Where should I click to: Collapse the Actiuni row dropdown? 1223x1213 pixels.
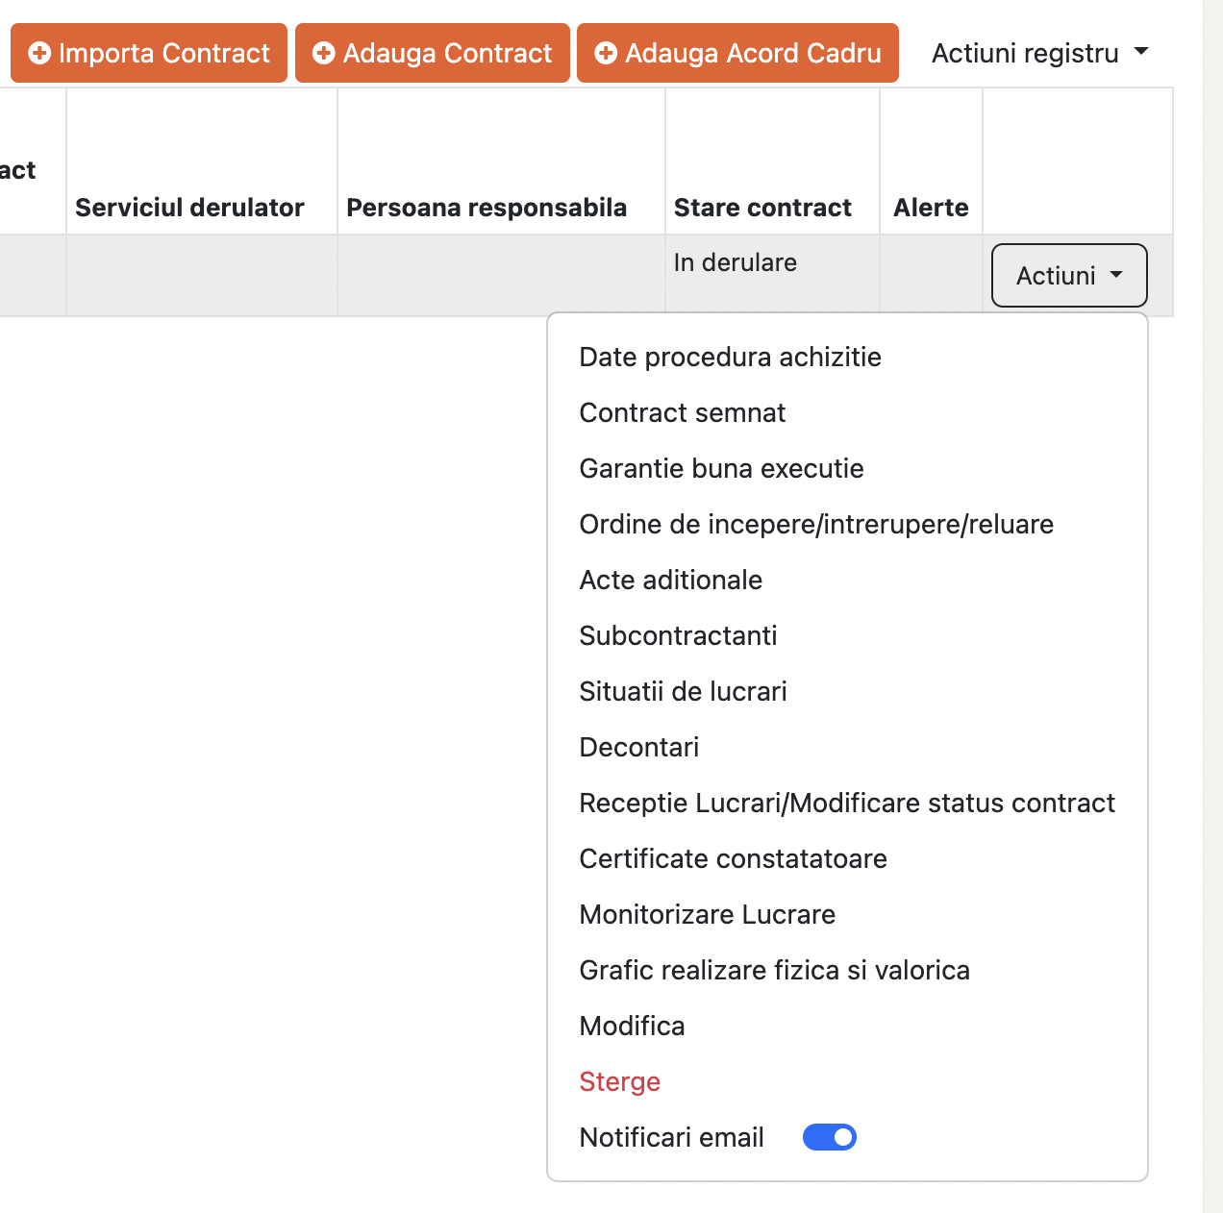click(1068, 276)
